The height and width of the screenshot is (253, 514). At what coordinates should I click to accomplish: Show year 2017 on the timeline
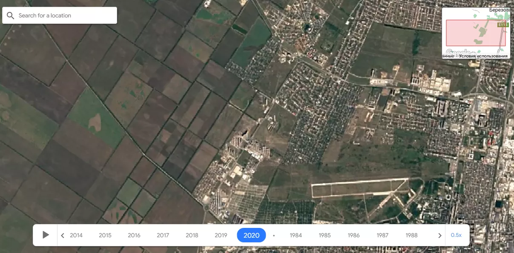click(163, 235)
